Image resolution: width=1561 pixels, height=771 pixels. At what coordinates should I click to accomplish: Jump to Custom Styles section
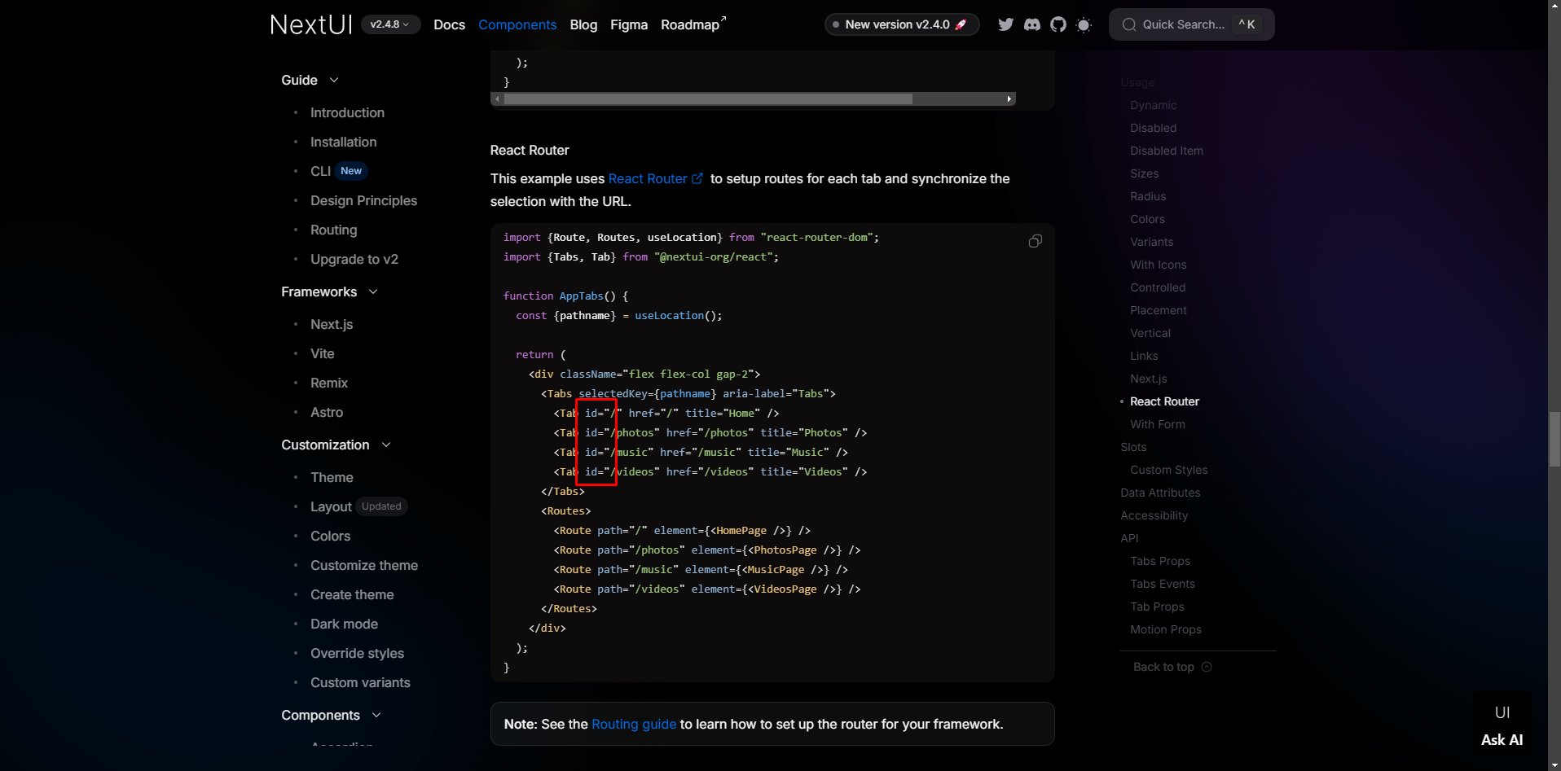(1168, 470)
